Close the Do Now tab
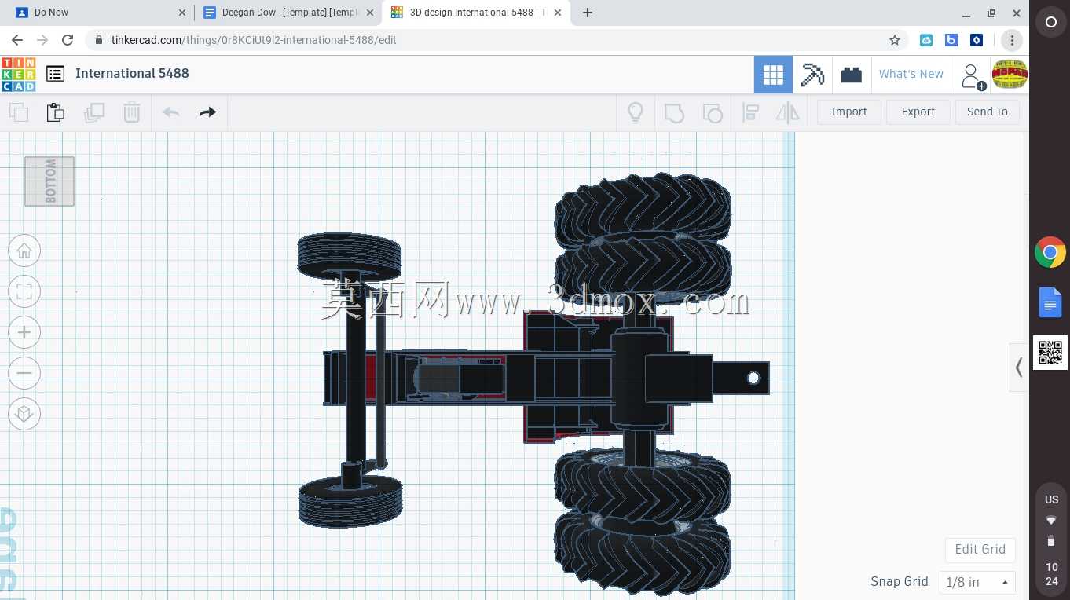 point(182,13)
